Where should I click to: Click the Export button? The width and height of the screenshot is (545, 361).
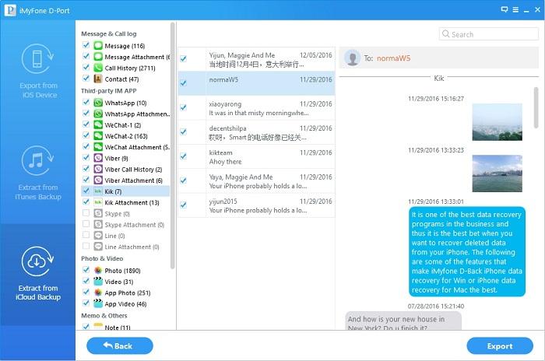[500, 345]
